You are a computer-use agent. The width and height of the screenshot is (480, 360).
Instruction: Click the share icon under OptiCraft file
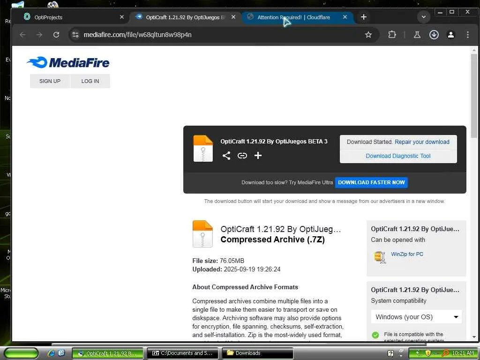pos(226,156)
